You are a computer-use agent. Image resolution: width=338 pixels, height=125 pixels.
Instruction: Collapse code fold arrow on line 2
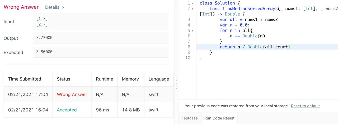coord(193,9)
